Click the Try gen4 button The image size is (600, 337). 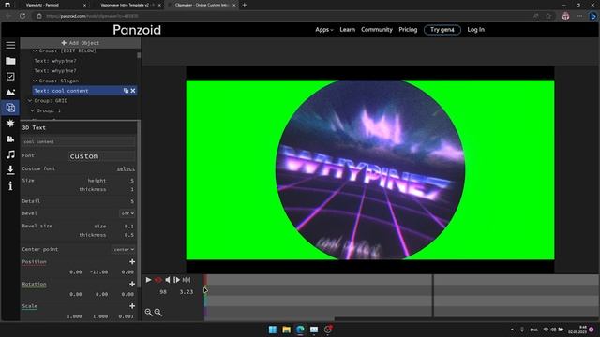point(442,29)
